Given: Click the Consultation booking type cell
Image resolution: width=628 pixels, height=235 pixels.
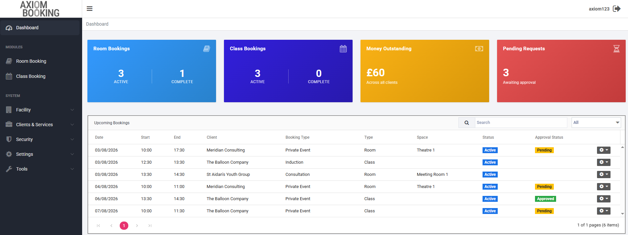Looking at the screenshot, I should pos(298,175).
